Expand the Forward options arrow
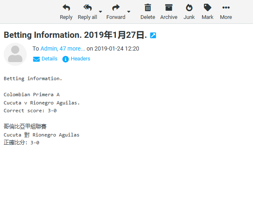The width and height of the screenshot is (253, 208). 129,12
